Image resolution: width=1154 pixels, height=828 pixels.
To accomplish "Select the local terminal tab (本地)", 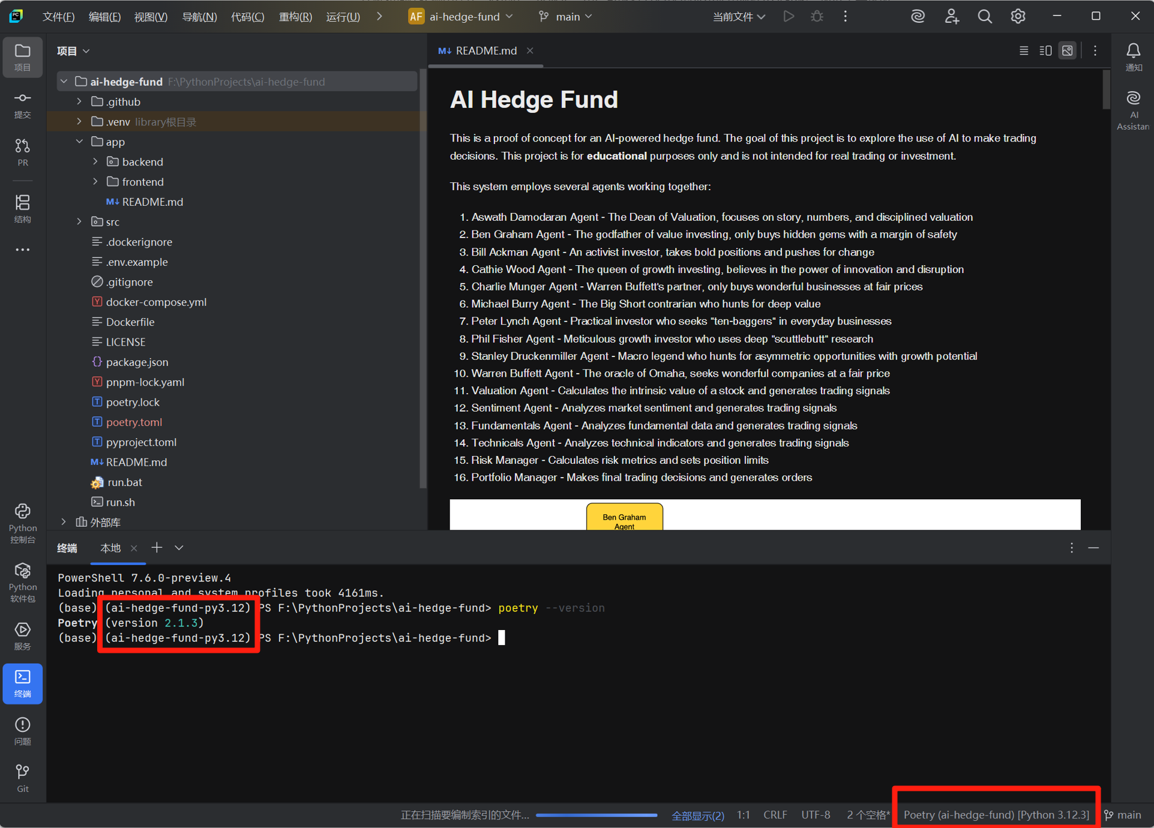I will point(110,548).
